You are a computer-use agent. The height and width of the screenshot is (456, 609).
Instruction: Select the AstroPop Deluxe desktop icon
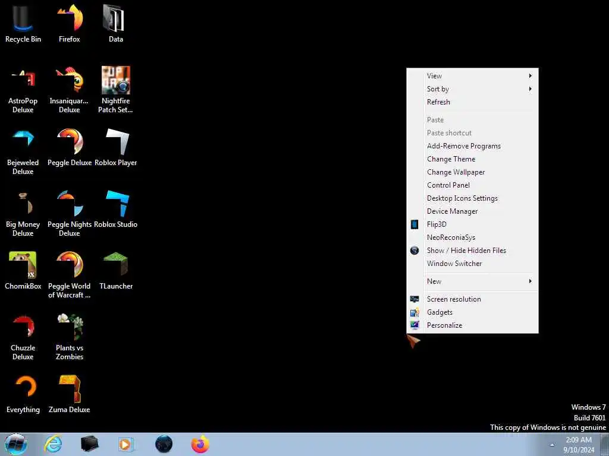point(23,90)
